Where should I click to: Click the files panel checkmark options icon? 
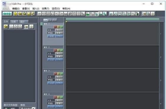26,27
